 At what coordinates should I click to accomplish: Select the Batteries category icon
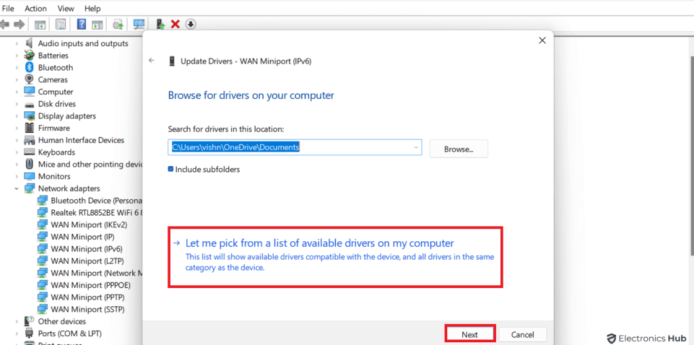(x=29, y=56)
